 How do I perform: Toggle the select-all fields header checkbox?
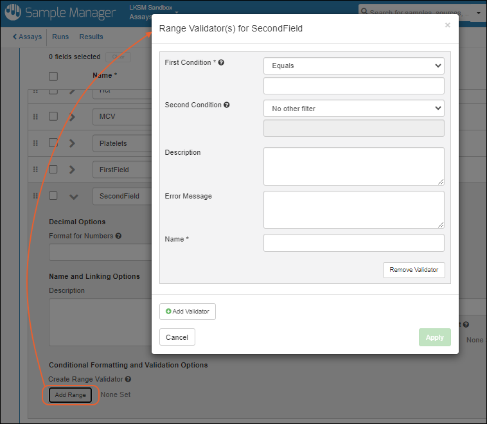53,76
